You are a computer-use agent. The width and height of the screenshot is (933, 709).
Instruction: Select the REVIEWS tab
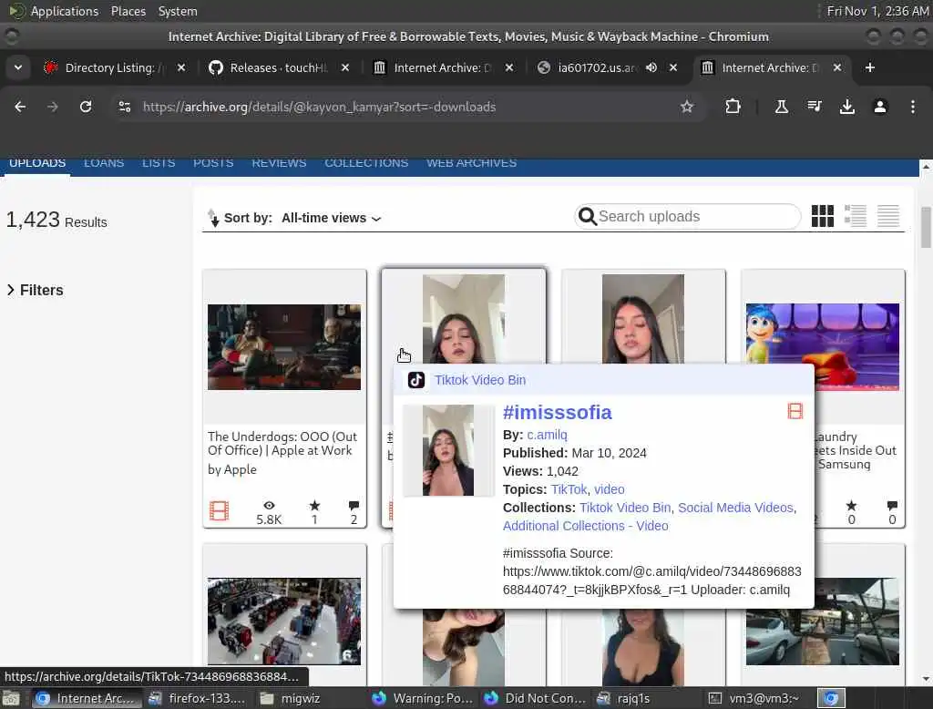point(279,163)
